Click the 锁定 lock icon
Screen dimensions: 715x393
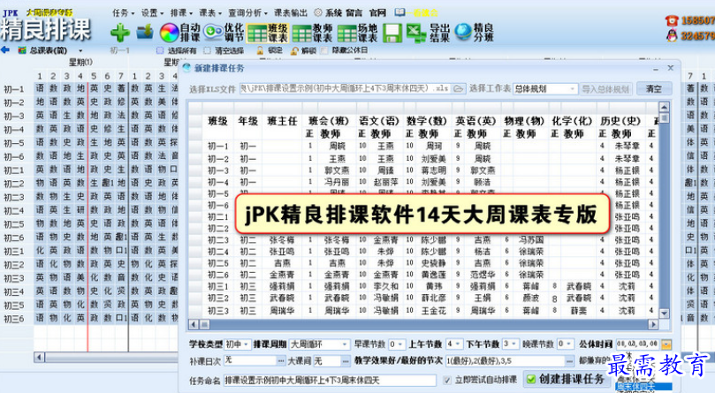[x=260, y=50]
